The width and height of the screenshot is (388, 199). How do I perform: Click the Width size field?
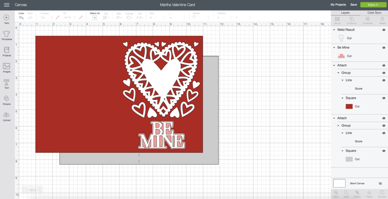coord(159,17)
